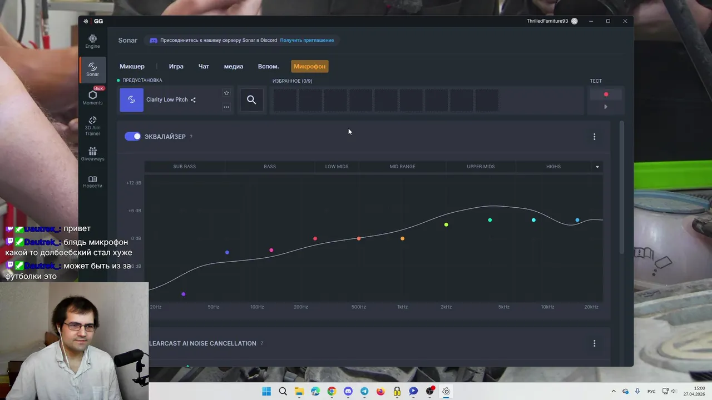The image size is (712, 400).
Task: Open Firefox from the taskbar
Action: click(x=380, y=391)
